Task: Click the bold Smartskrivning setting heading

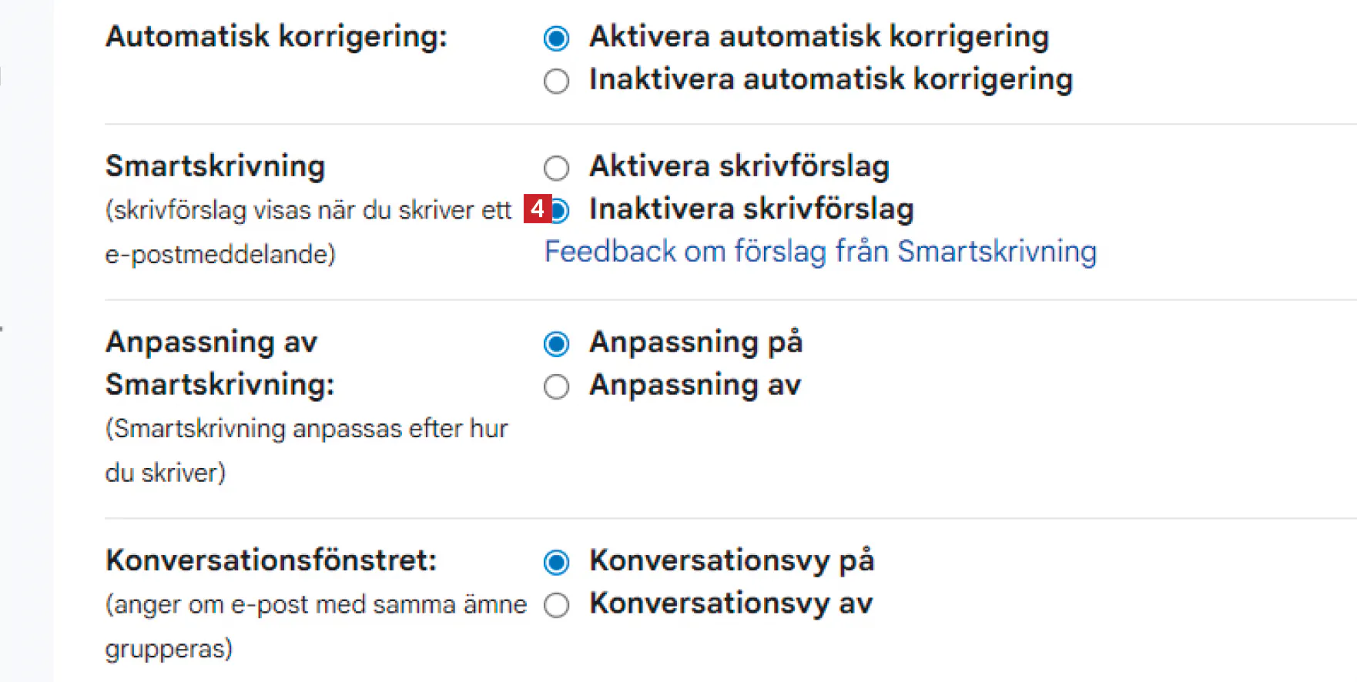Action: coord(216,166)
